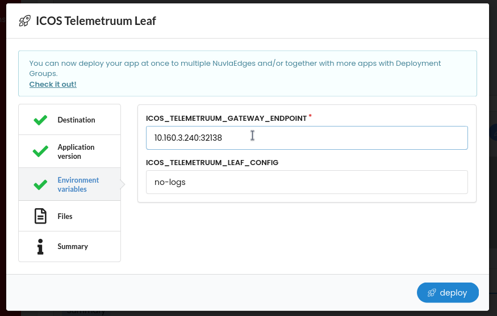Open the Destination step
Viewport: 497px width, 316px height.
click(x=70, y=120)
